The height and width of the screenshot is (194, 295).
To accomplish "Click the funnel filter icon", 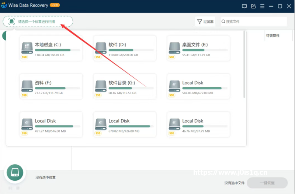I will (199, 22).
